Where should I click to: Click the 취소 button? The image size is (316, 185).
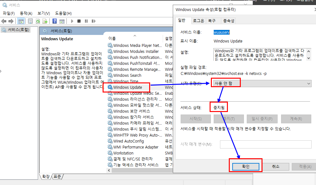tap(275, 166)
